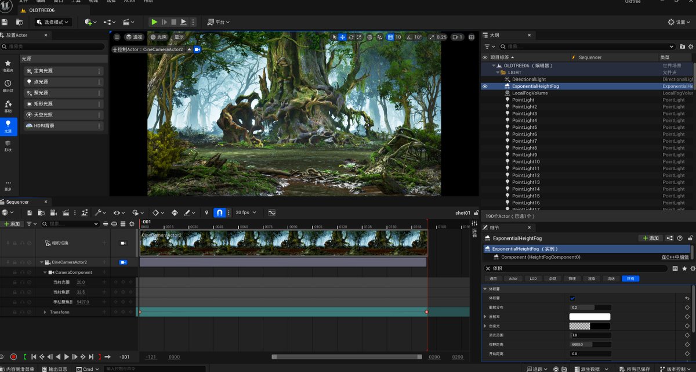
Task: Select the LOD filter tab in Details
Action: pyautogui.click(x=533, y=279)
